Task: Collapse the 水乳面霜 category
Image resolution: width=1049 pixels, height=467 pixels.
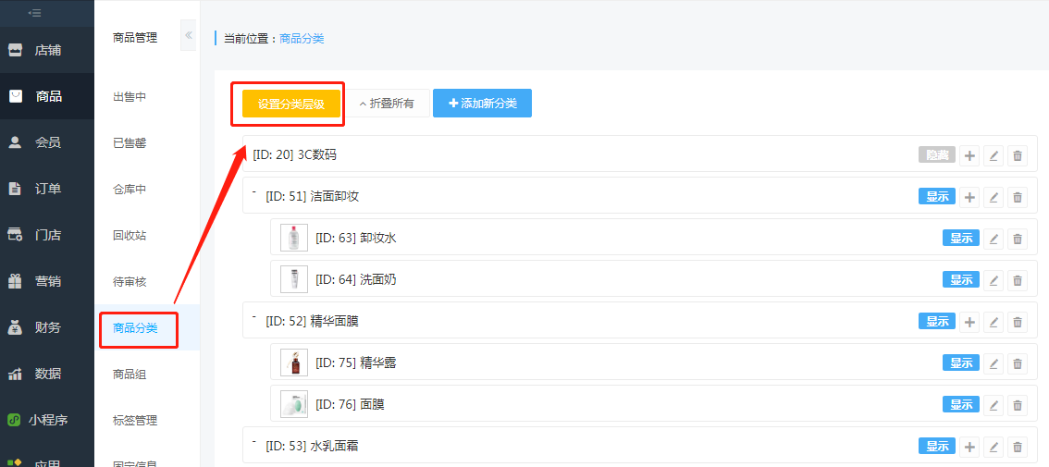Action: tap(254, 442)
